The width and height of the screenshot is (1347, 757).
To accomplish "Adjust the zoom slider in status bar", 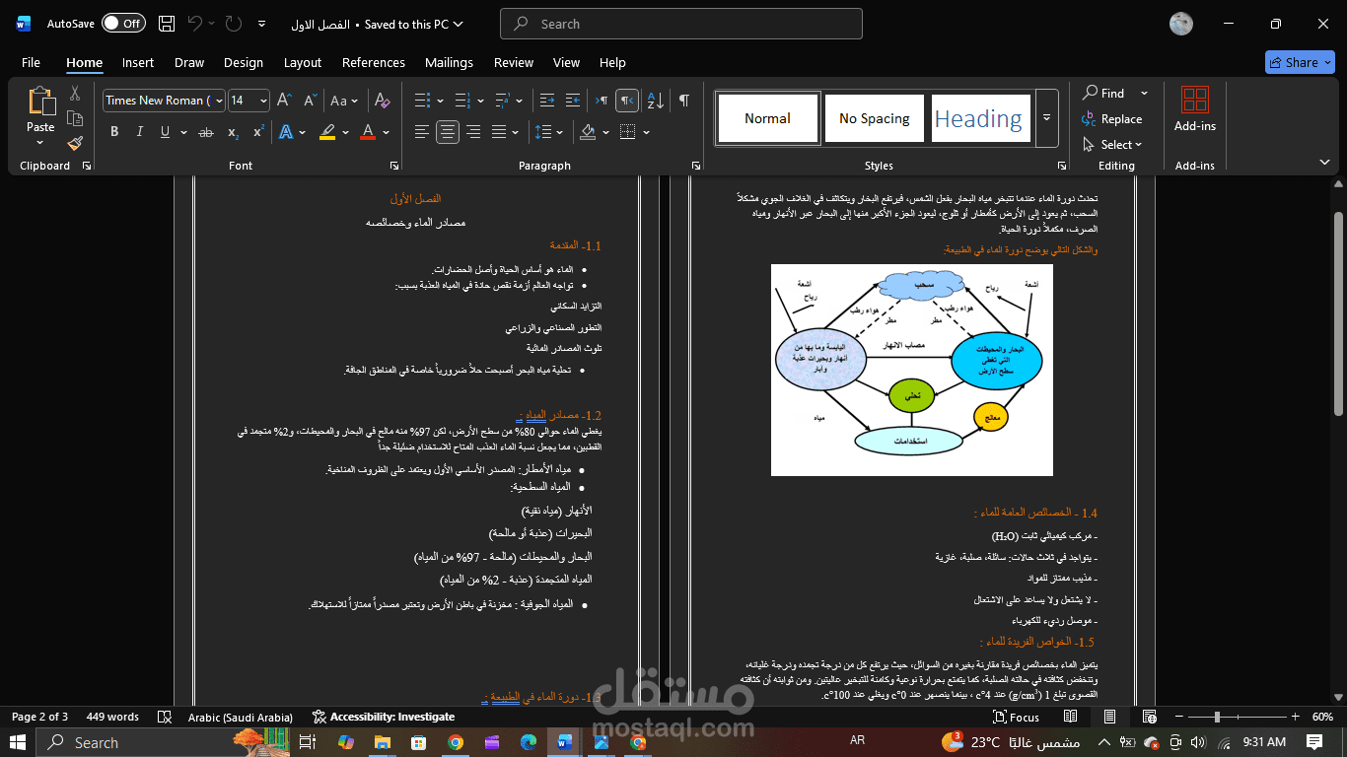I will pyautogui.click(x=1217, y=717).
